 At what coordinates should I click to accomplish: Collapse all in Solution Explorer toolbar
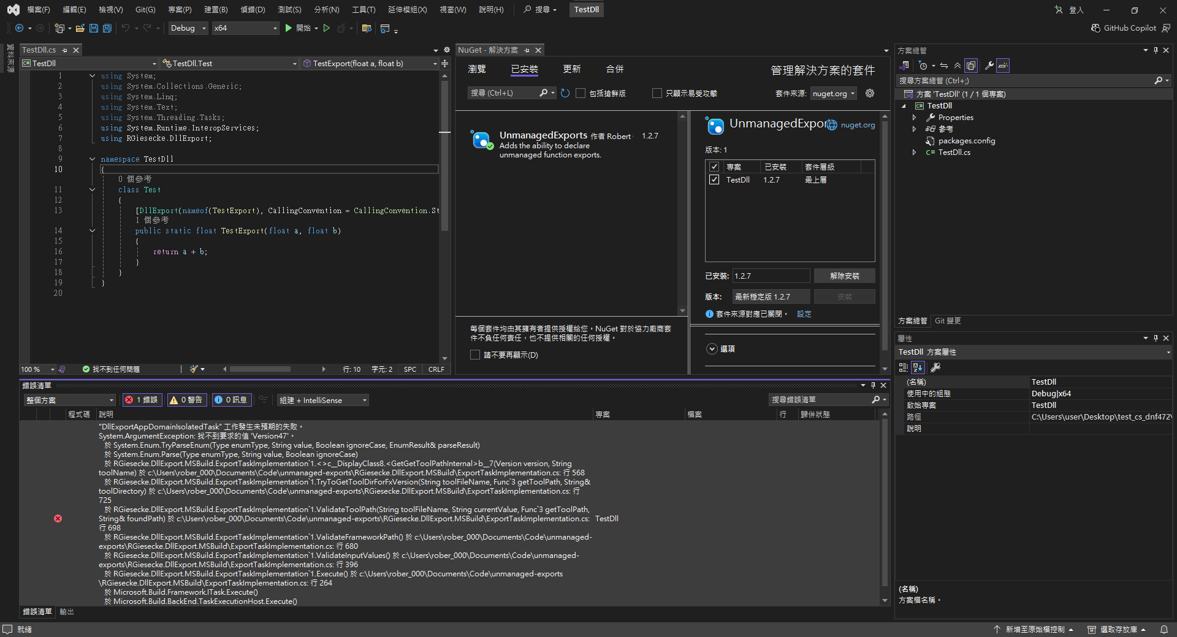point(958,66)
